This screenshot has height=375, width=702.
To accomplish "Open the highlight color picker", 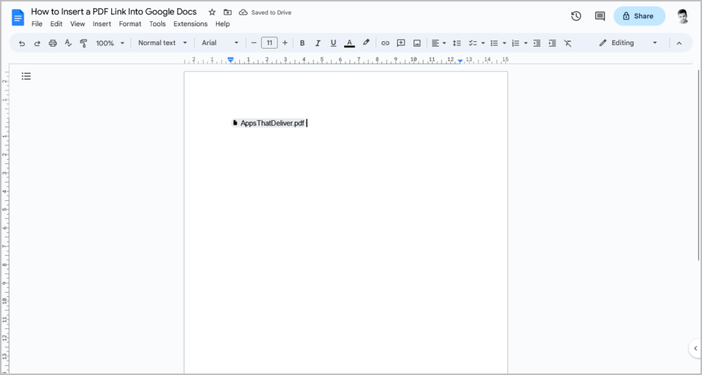I will (366, 43).
